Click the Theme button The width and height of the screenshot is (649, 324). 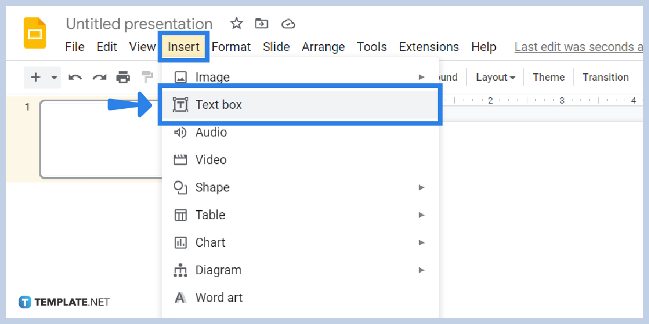548,78
